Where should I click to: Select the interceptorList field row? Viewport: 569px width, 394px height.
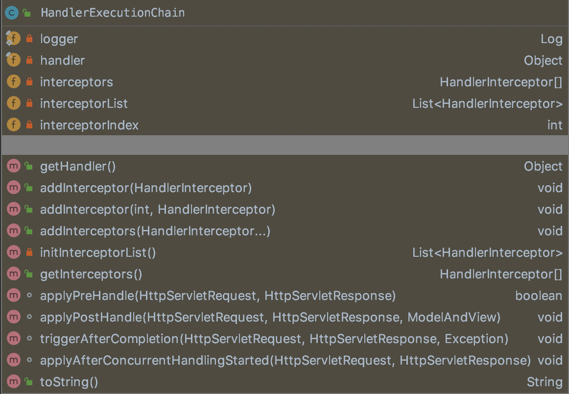tap(84, 103)
